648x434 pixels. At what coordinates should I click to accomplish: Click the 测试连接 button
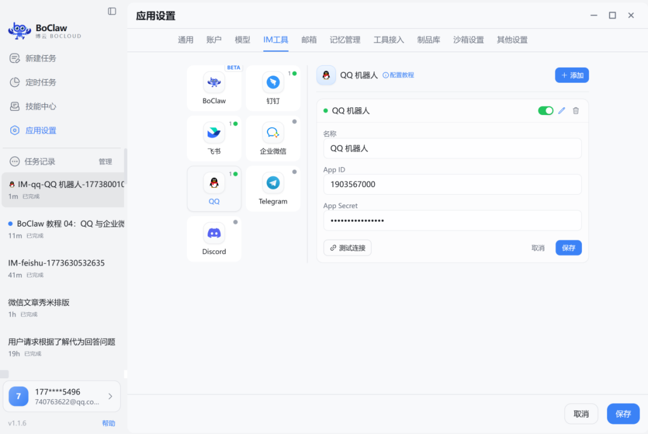(347, 247)
